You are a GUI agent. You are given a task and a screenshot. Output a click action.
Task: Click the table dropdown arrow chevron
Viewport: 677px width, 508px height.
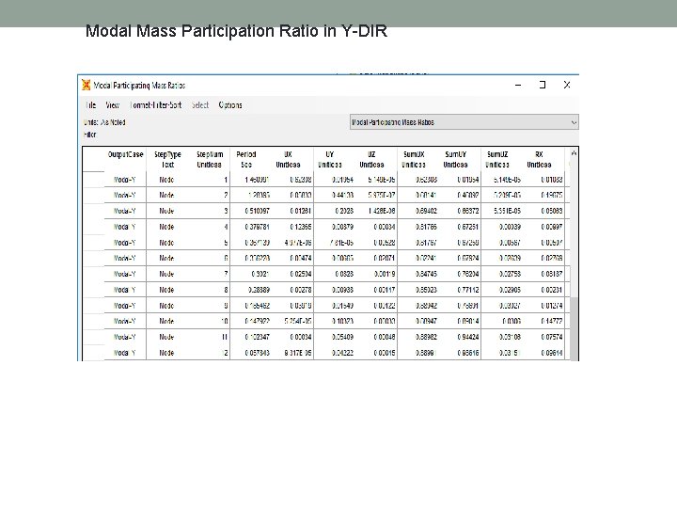pyautogui.click(x=574, y=122)
